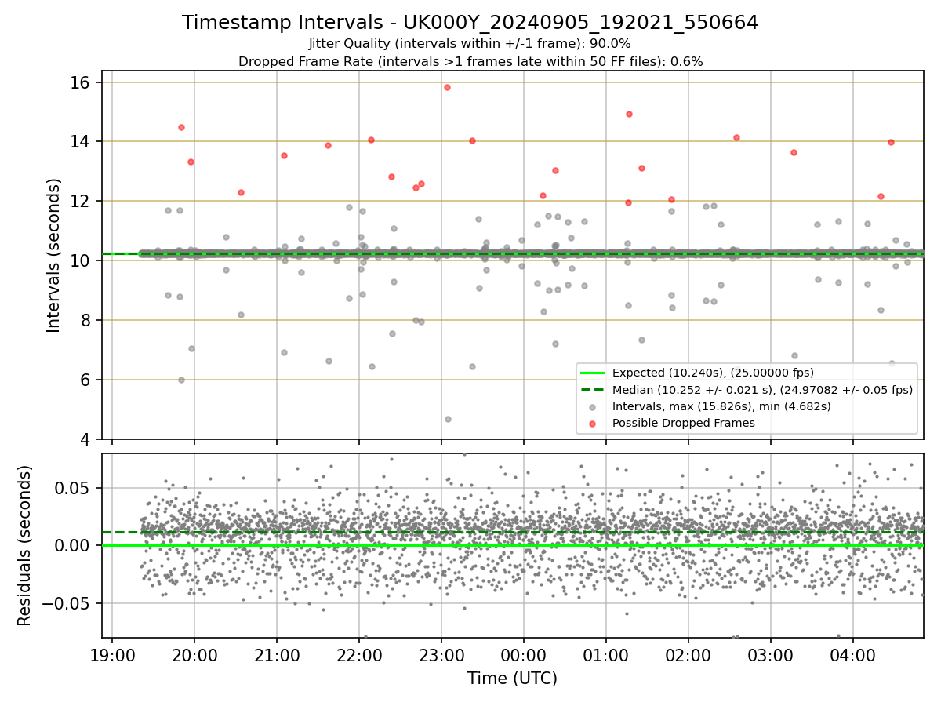Select the Dropped Frame Rate 0.6% subtitle

pos(470,61)
